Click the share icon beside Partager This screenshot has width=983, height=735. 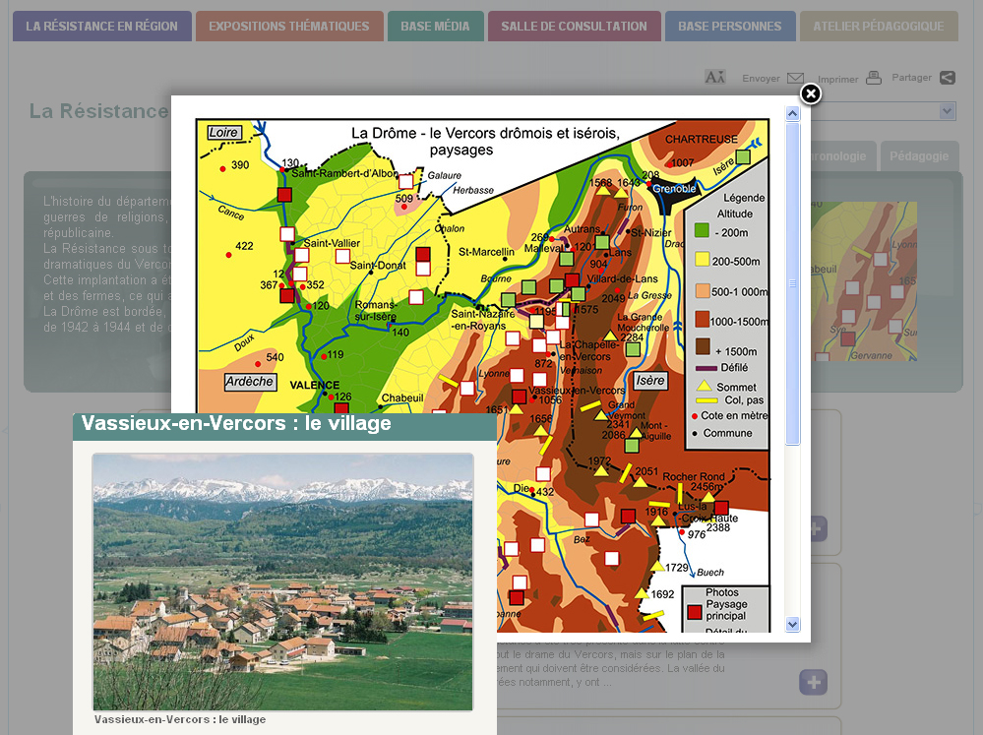coord(948,77)
